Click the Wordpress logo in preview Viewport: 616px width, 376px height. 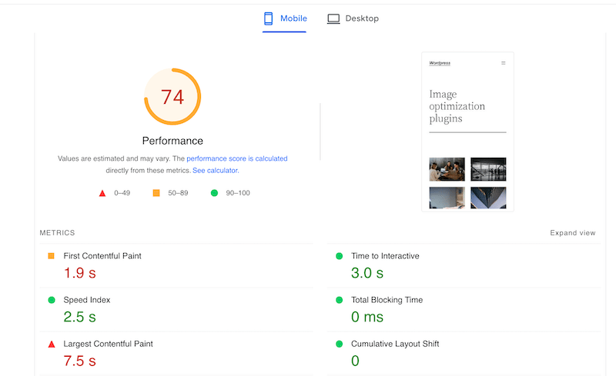[x=440, y=63]
